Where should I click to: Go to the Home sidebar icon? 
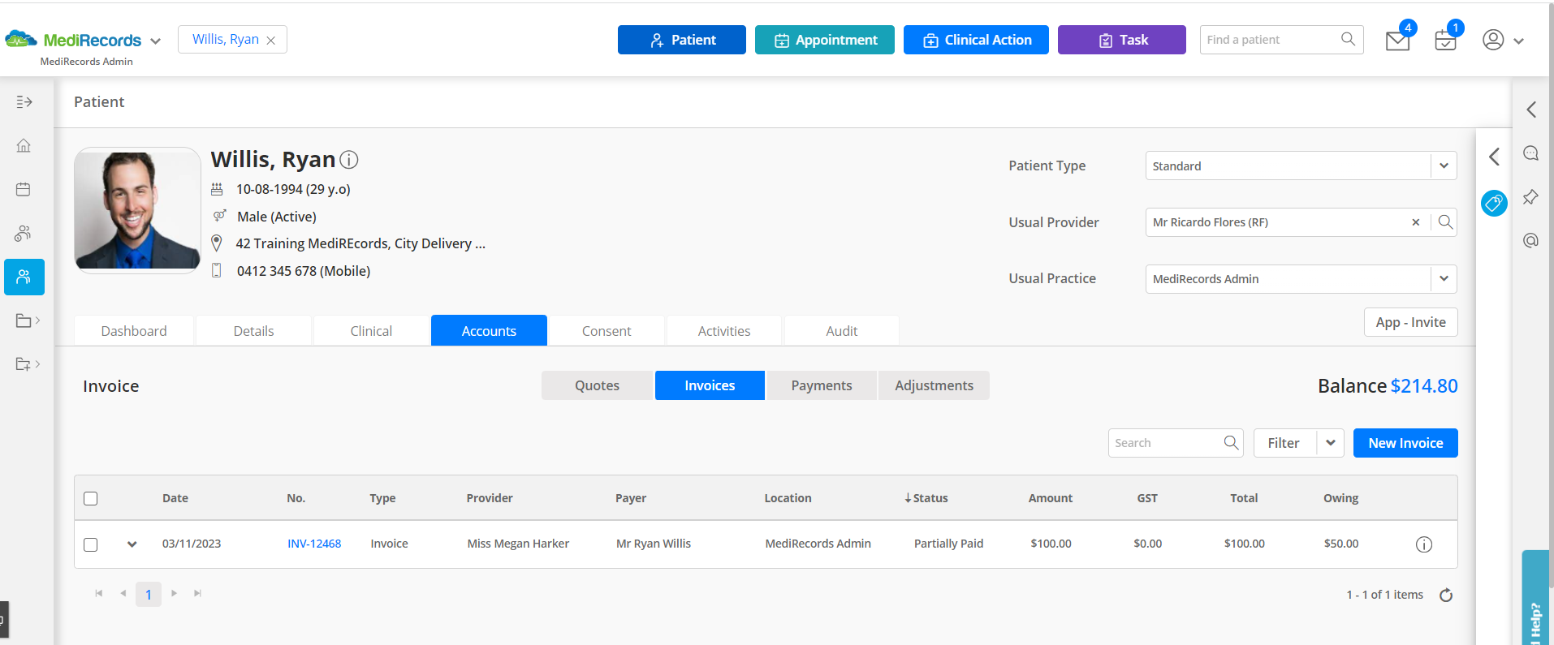(x=24, y=146)
